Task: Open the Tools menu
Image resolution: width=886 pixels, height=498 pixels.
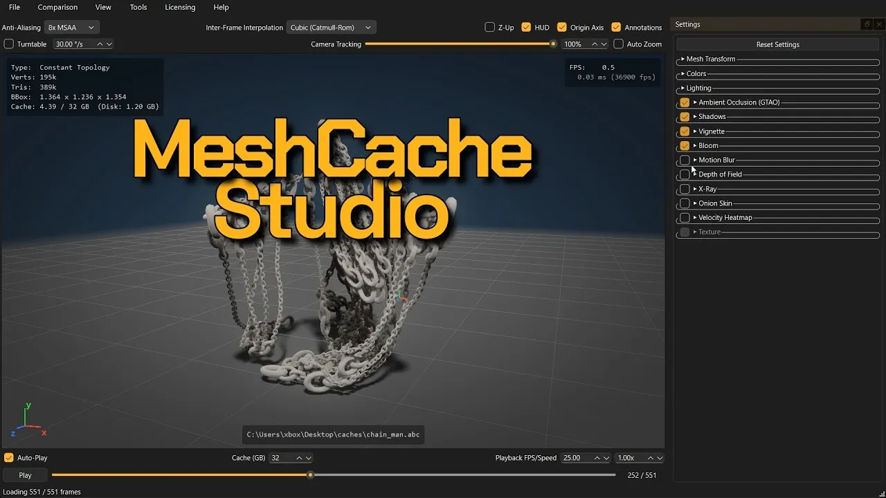Action: pos(138,7)
